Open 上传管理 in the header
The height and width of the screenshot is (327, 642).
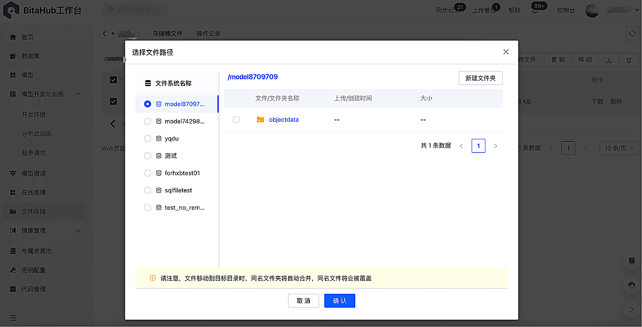point(484,10)
